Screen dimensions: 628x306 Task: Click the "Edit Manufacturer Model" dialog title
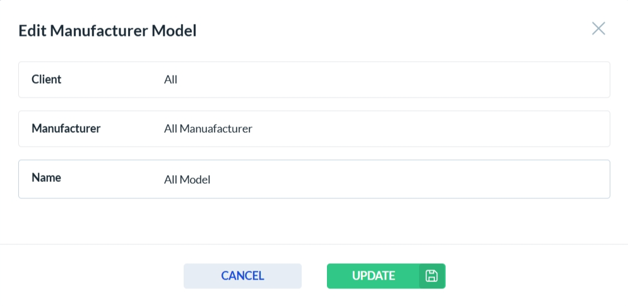(107, 30)
